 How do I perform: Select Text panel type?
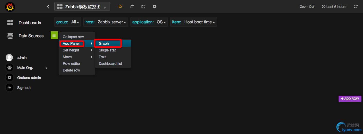(113, 57)
